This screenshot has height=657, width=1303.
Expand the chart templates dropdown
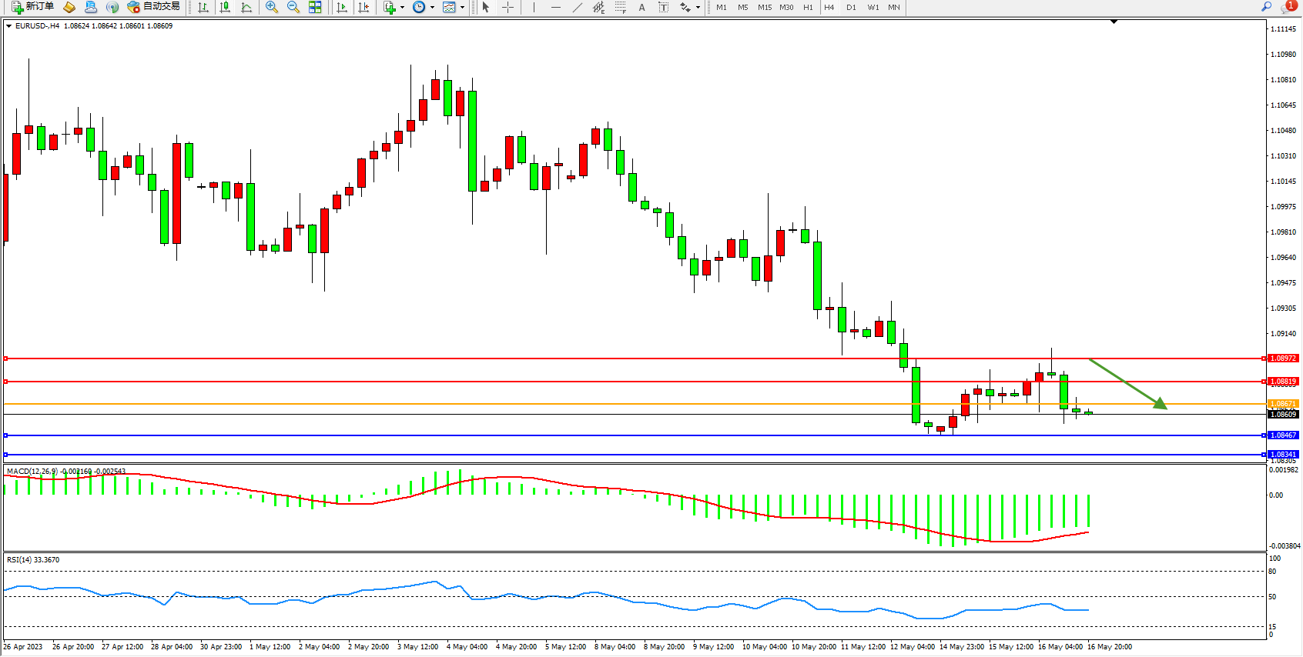coord(462,7)
